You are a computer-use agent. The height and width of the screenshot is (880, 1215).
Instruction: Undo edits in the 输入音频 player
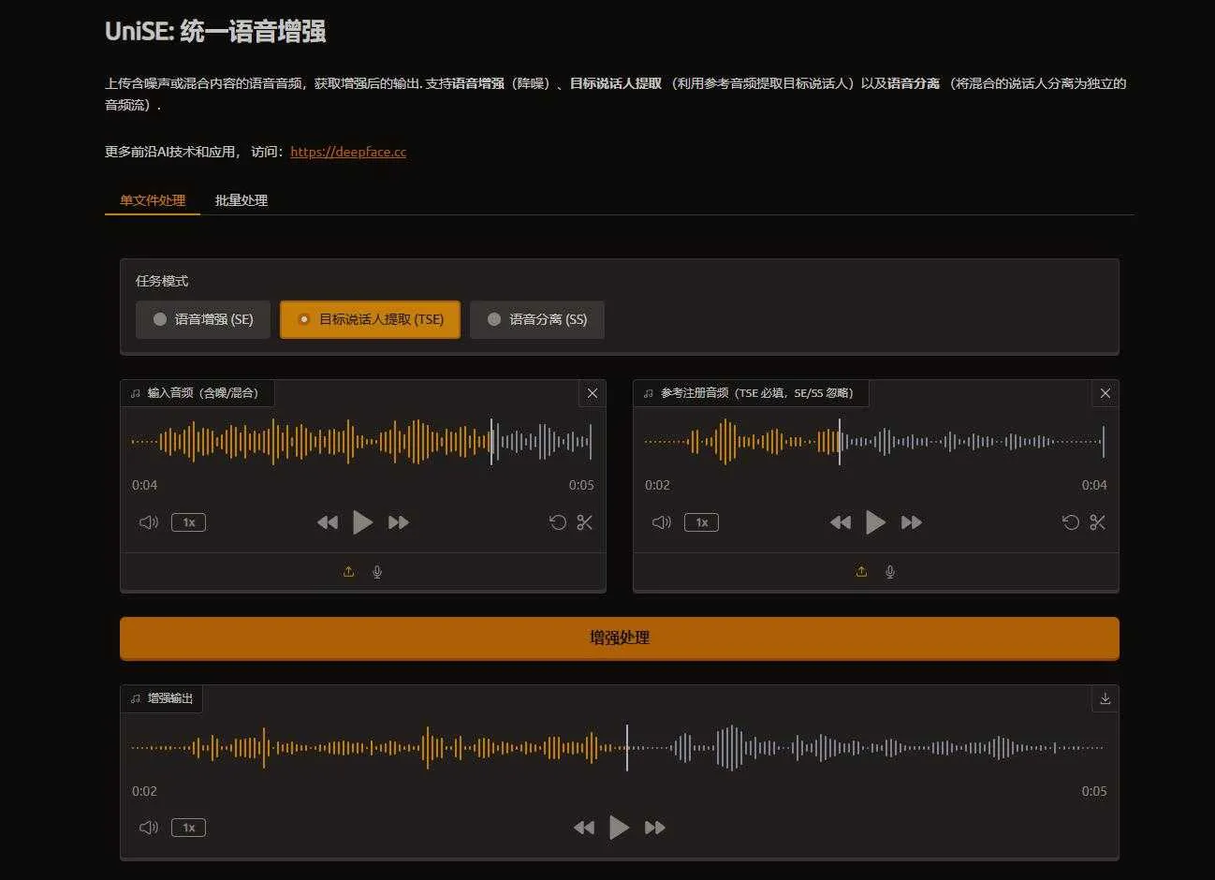(558, 522)
